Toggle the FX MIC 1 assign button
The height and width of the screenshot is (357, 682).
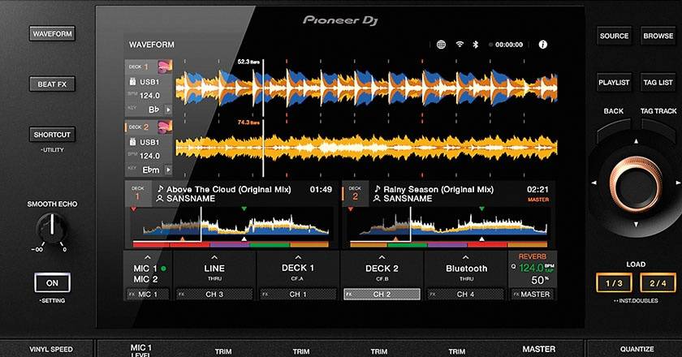click(148, 295)
